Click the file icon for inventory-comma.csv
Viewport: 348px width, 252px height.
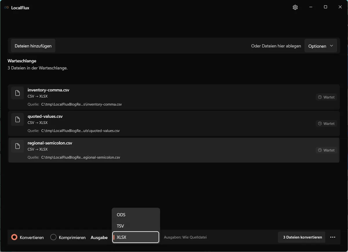click(x=17, y=93)
